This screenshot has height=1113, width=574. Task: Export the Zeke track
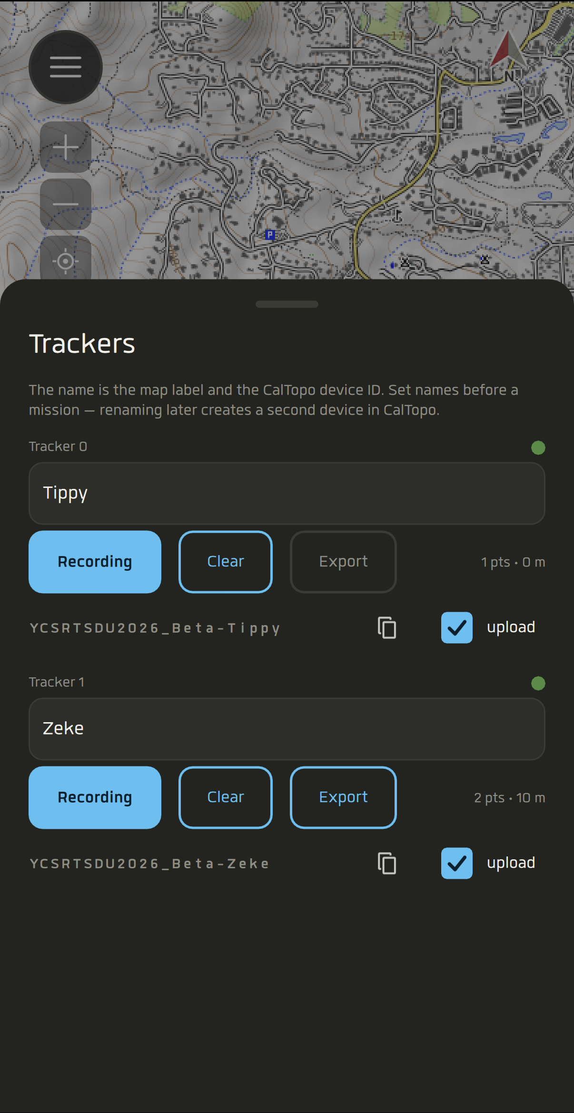(343, 797)
